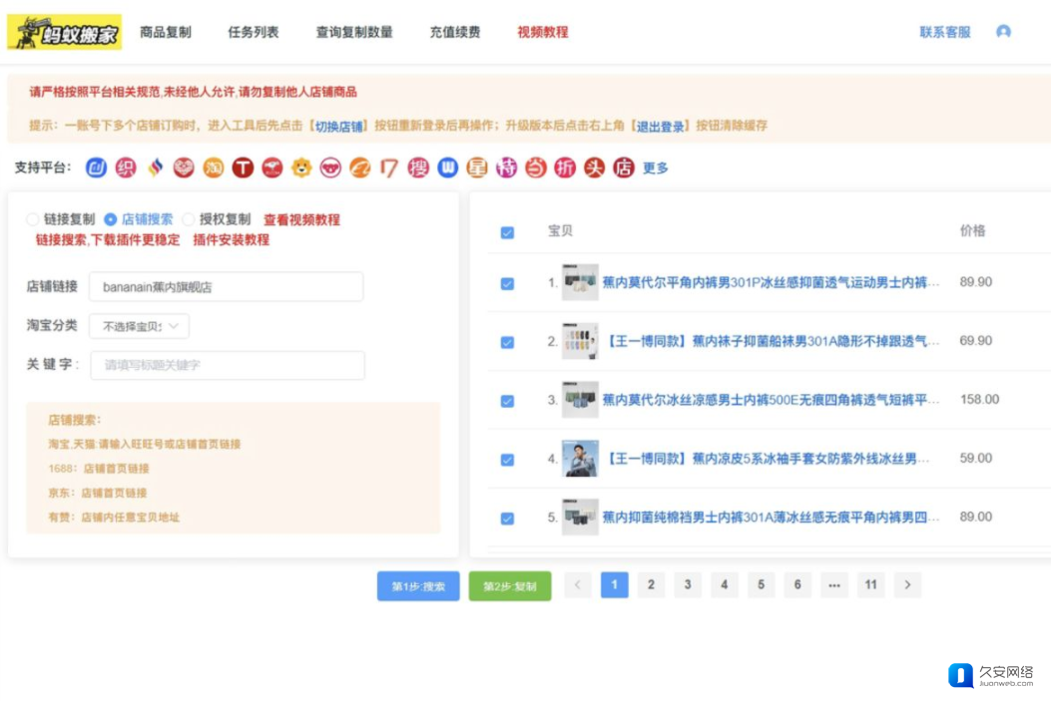Toggle the select-all checkbox beside 宝贝 header
This screenshot has width=1051, height=701.
[x=507, y=232]
